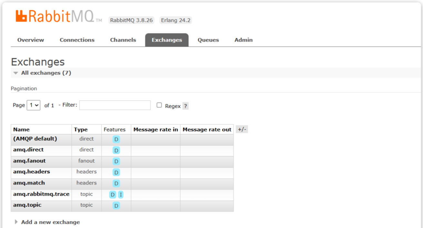Click the D badge for amq.fanout
Image resolution: width=423 pixels, height=228 pixels.
point(116,161)
